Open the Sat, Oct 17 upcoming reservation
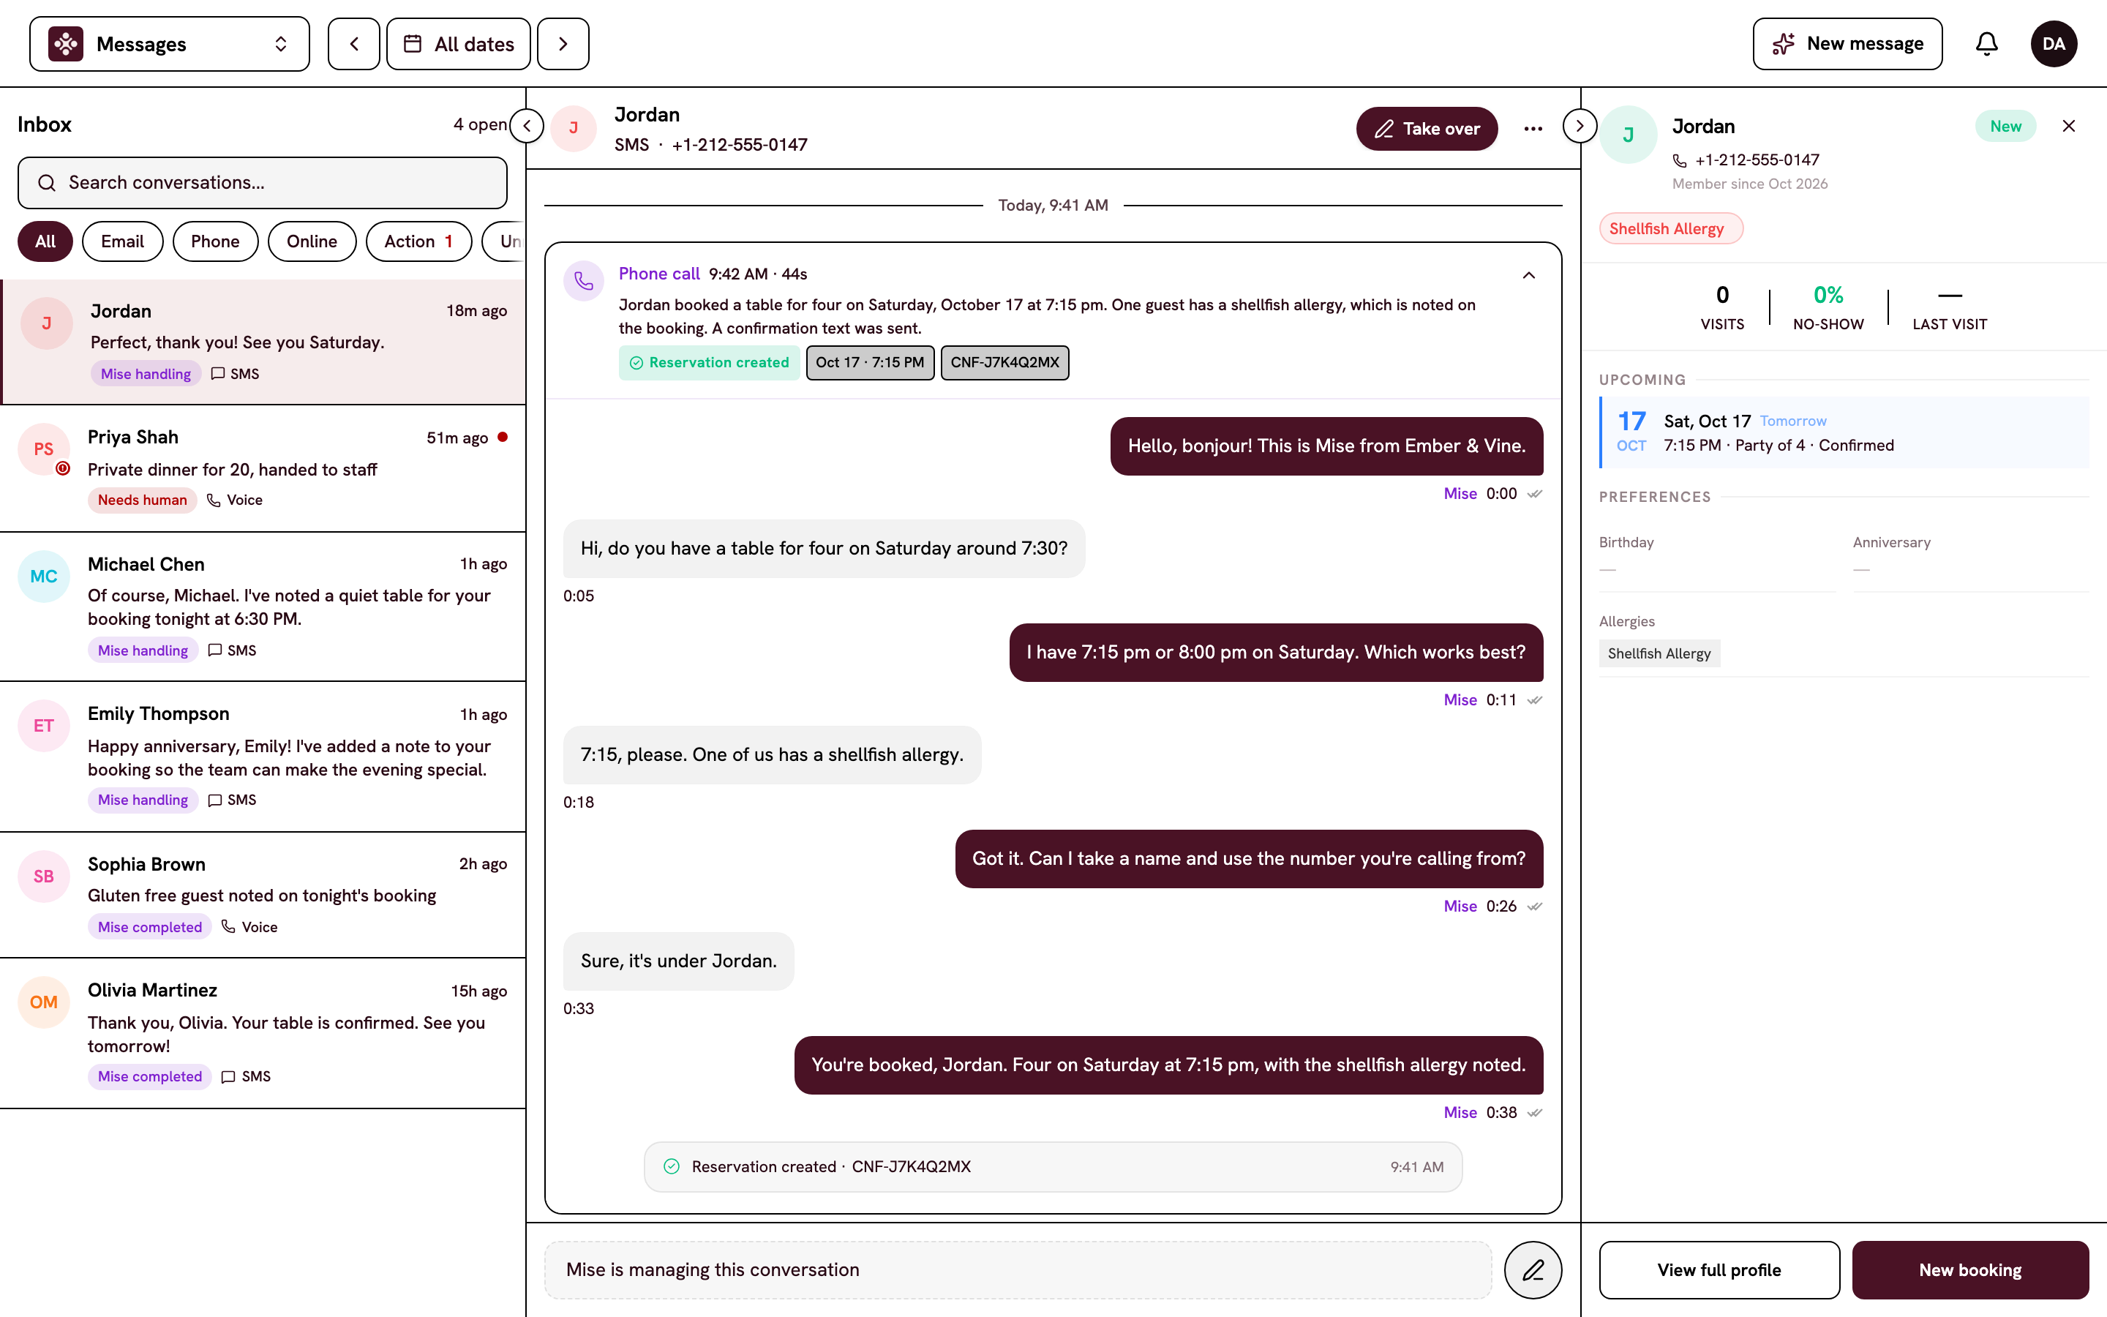 [x=1843, y=433]
